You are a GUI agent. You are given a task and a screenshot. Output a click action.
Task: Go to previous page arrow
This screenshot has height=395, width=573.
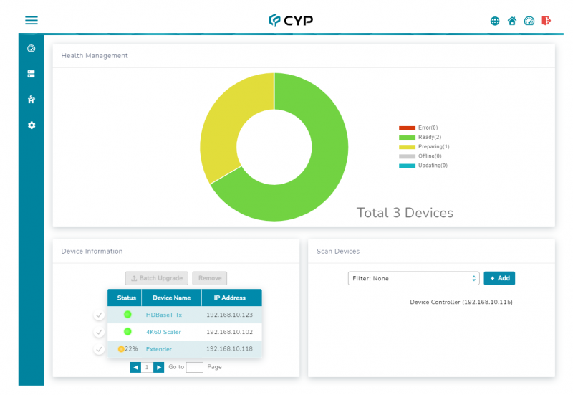point(135,367)
